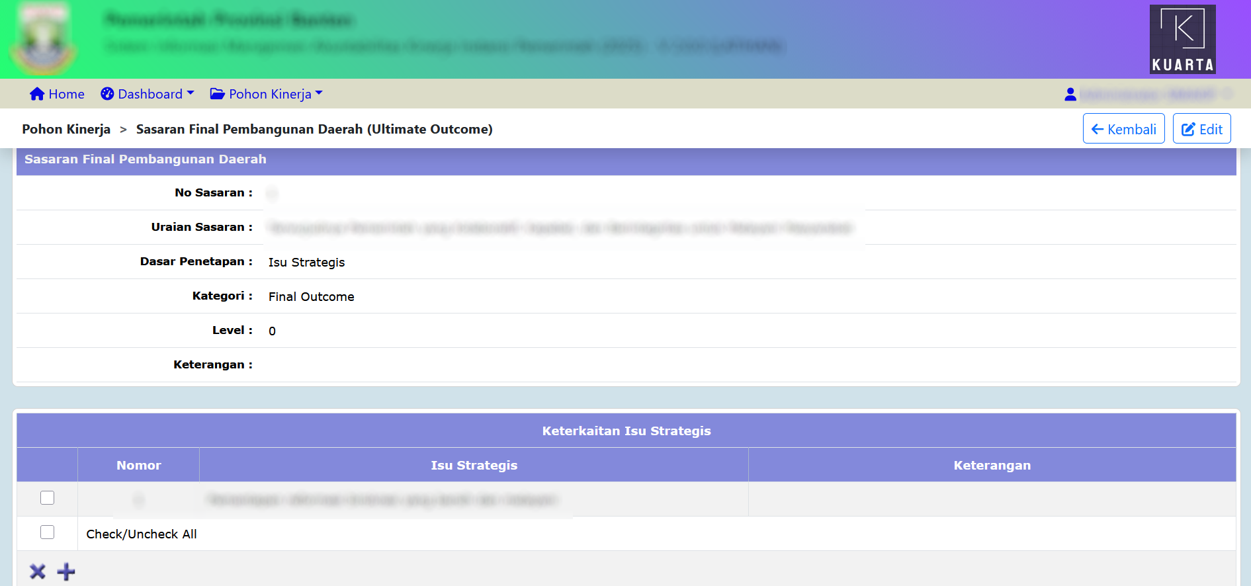
Task: Go to Pohon Kinerja breadcrumb link
Action: 66,129
